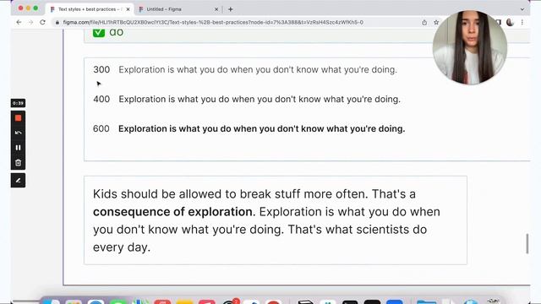Click the bold 600 weight Exploration sentence
The width and height of the screenshot is (541, 304).
click(x=261, y=129)
